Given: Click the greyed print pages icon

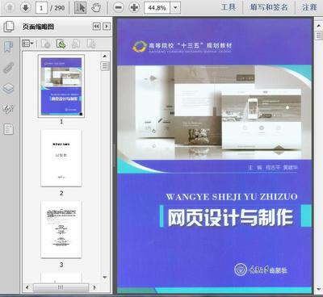Looking at the screenshot, I should 76,44.
